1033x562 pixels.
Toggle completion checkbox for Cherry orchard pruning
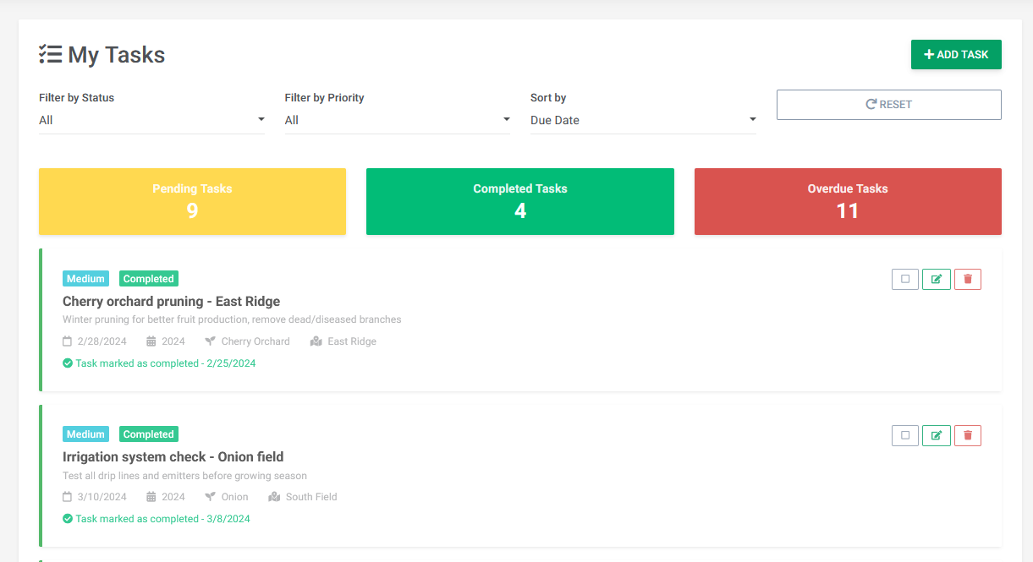click(904, 279)
